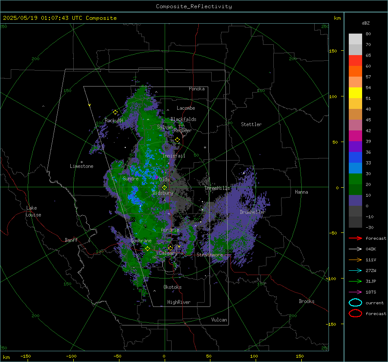Select the bright green 20–30 dBZ swatch
Viewport: 388px width, 362px height.
coord(355,179)
